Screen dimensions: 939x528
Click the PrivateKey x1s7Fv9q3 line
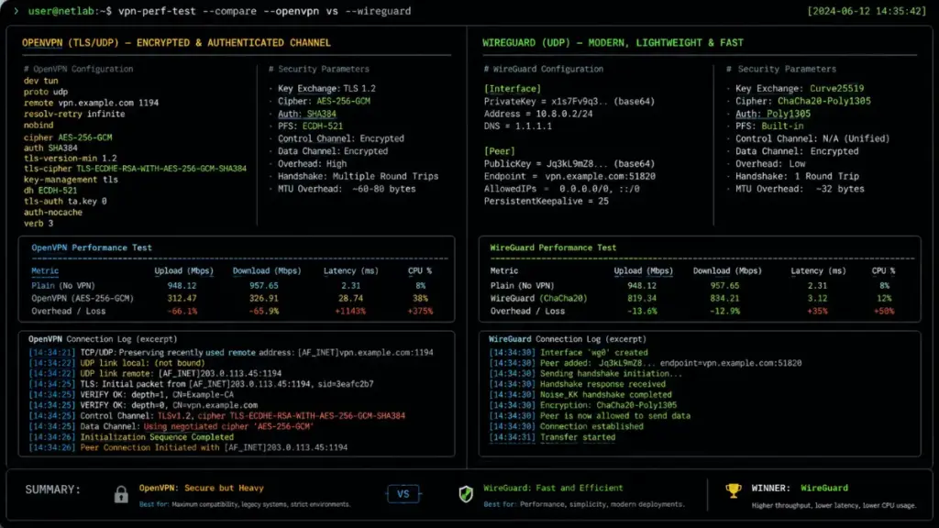tap(569, 101)
